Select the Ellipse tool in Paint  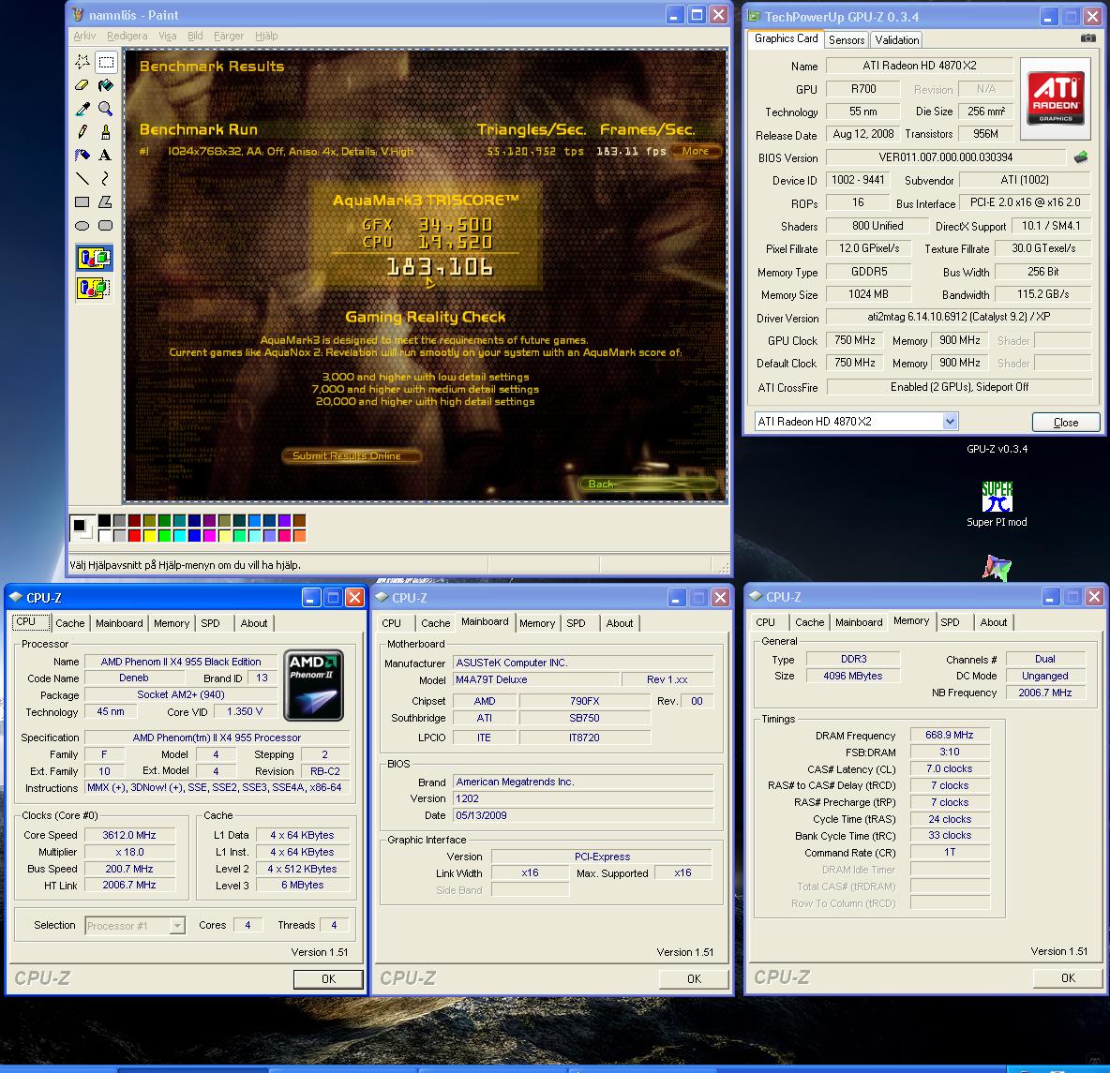[x=82, y=225]
